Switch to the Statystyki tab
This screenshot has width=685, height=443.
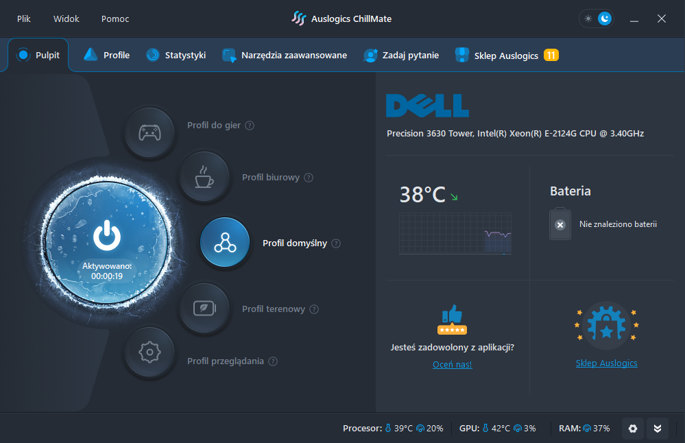tap(176, 55)
